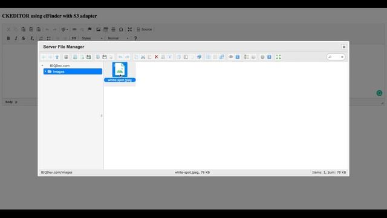This screenshot has width=387, height=218.
Task: Select the white-spot.jpeg thumbnail
Action: 120,70
